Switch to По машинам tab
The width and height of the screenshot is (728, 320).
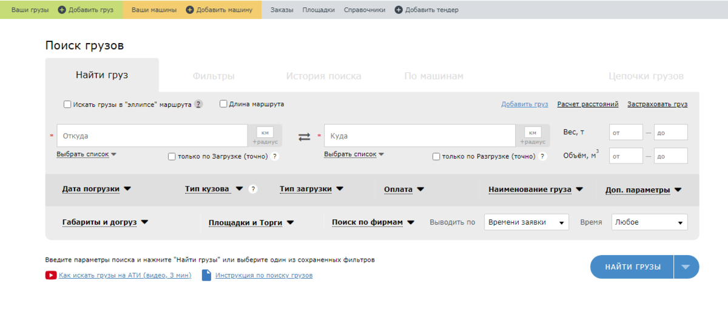(x=434, y=76)
